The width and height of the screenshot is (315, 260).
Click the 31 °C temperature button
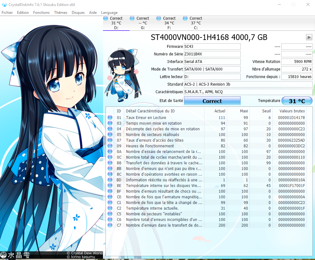click(297, 101)
